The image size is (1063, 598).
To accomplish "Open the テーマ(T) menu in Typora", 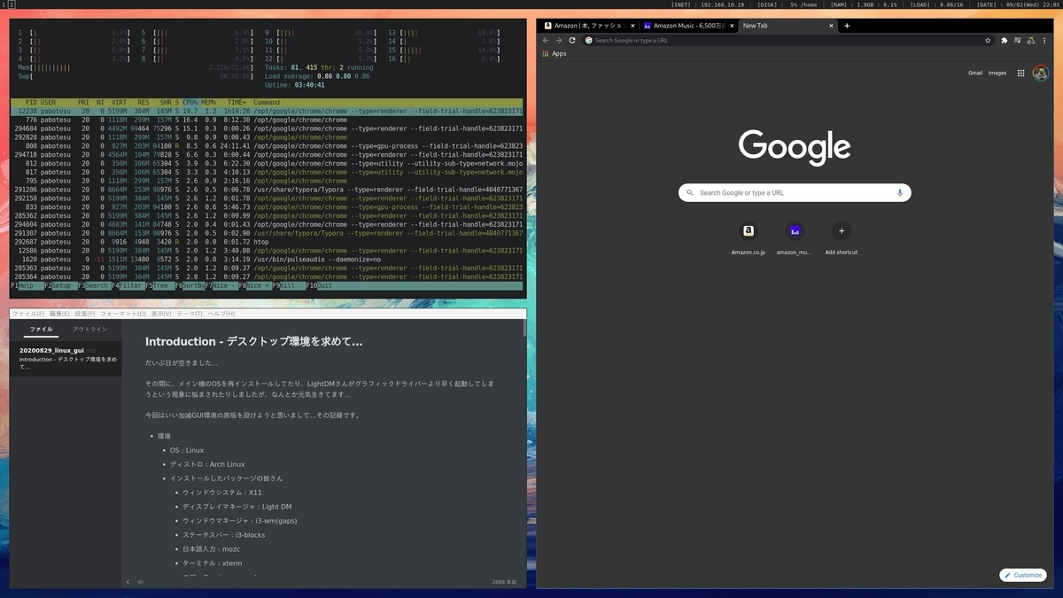I will click(190, 314).
